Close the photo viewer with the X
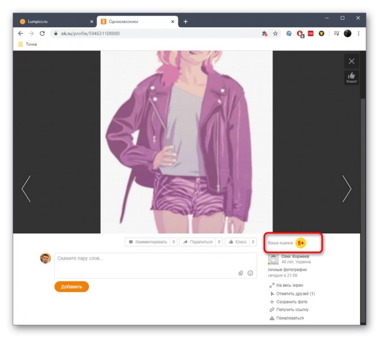379x338 pixels. pos(352,62)
